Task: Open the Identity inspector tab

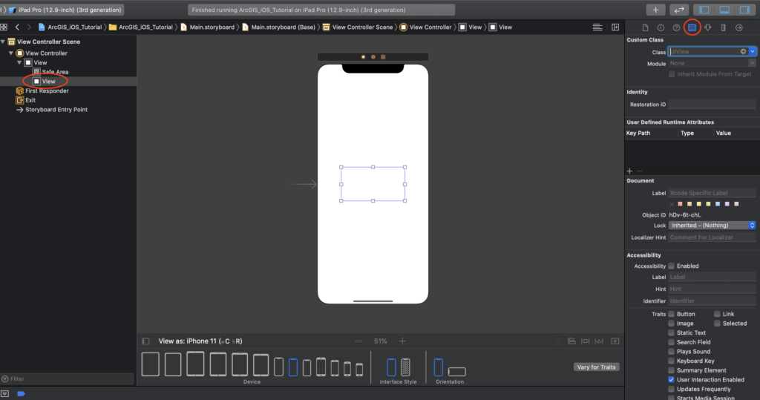Action: pos(692,27)
